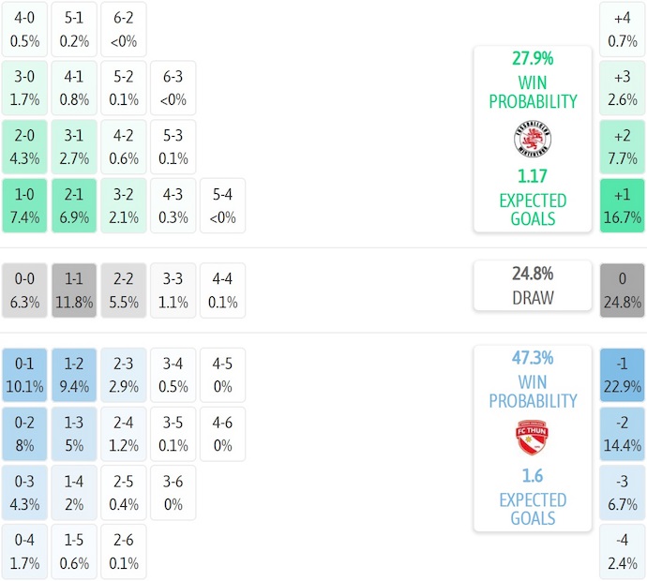Click the -1 goal margin box
The height and width of the screenshot is (581, 647).
[x=622, y=375]
